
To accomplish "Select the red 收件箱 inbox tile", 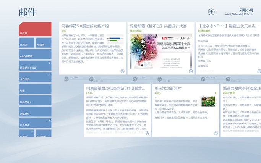I will point(35,29).
